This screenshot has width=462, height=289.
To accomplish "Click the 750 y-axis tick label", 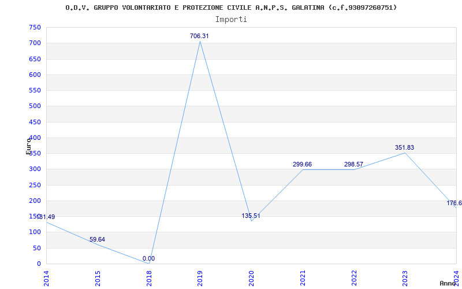I will click(x=35, y=27).
